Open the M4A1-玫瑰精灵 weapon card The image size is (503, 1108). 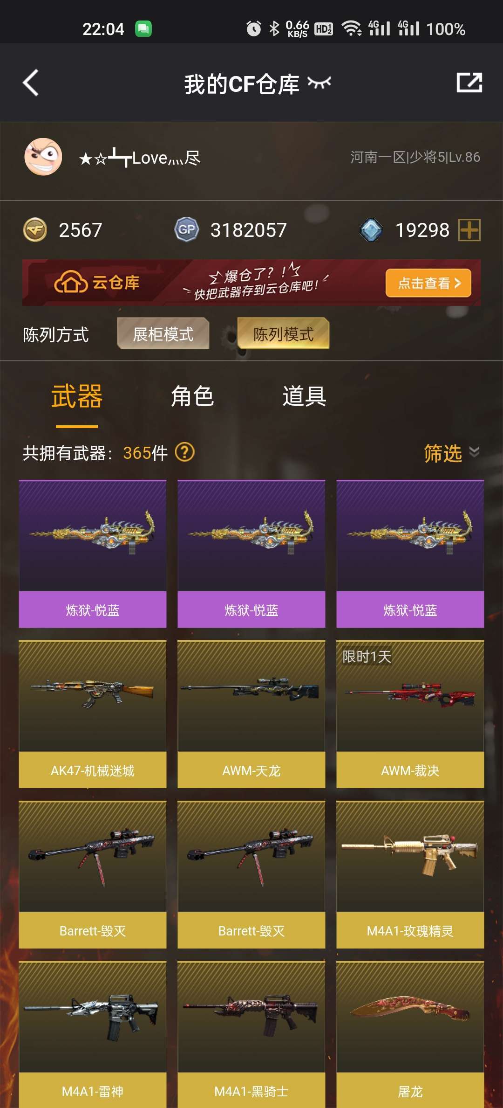point(410,875)
